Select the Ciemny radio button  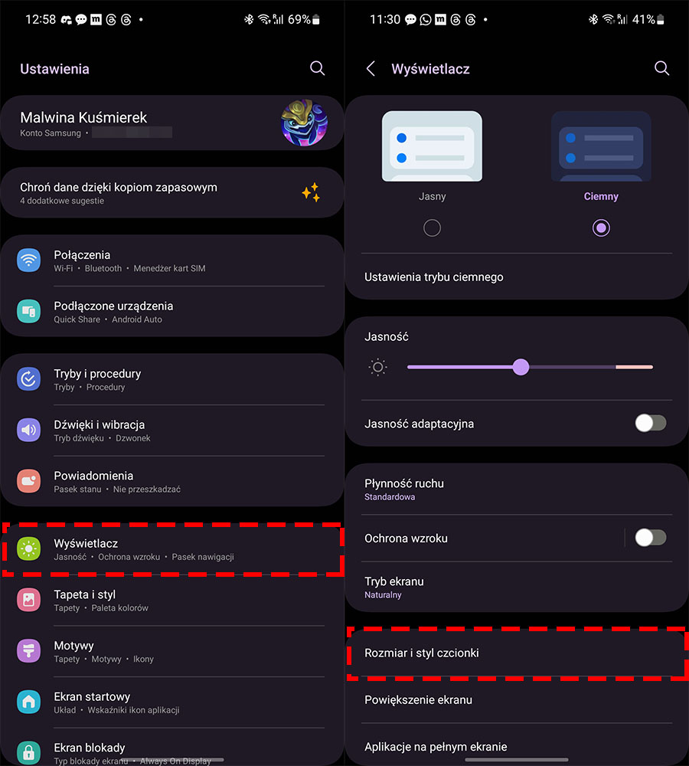coord(601,228)
